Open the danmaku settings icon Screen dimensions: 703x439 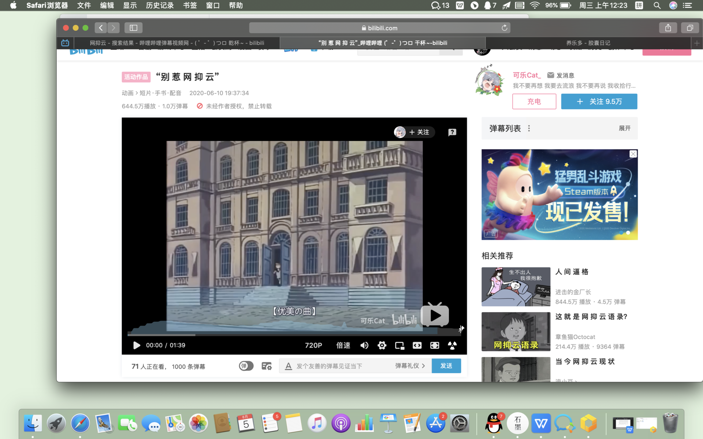pyautogui.click(x=267, y=366)
